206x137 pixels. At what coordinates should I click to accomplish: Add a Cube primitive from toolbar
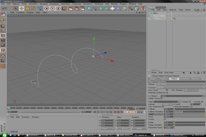[x=89, y=9]
